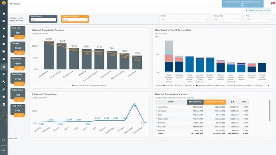The height and width of the screenshot is (155, 276).
Task: Expand the End User tower row
Action: 156,127
